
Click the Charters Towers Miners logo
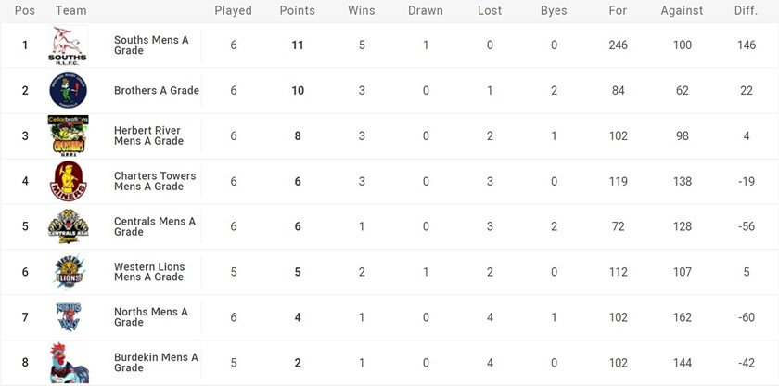coord(68,180)
